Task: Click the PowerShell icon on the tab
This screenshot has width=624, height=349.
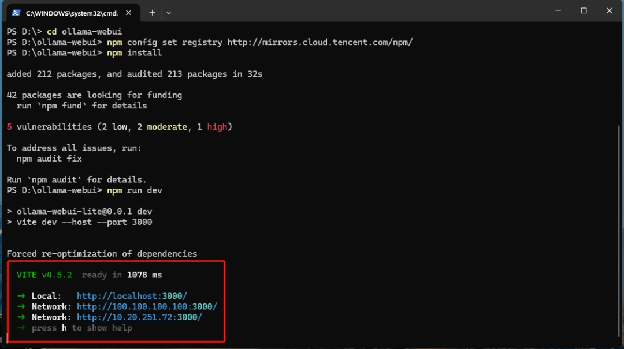Action: point(16,13)
